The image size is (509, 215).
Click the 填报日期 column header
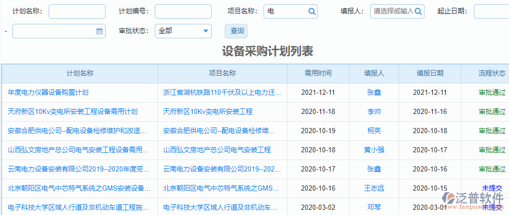point(430,73)
